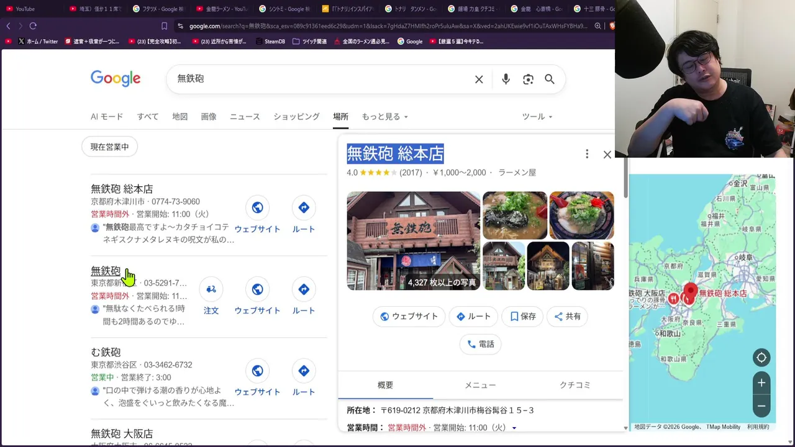The width and height of the screenshot is (795, 447).
Task: Click the red map pin for 無鉄砲 総本店
Action: click(691, 292)
